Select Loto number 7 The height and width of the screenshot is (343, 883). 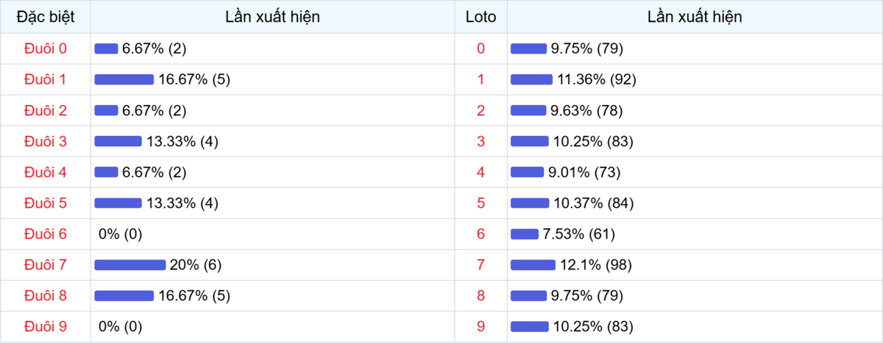481,264
